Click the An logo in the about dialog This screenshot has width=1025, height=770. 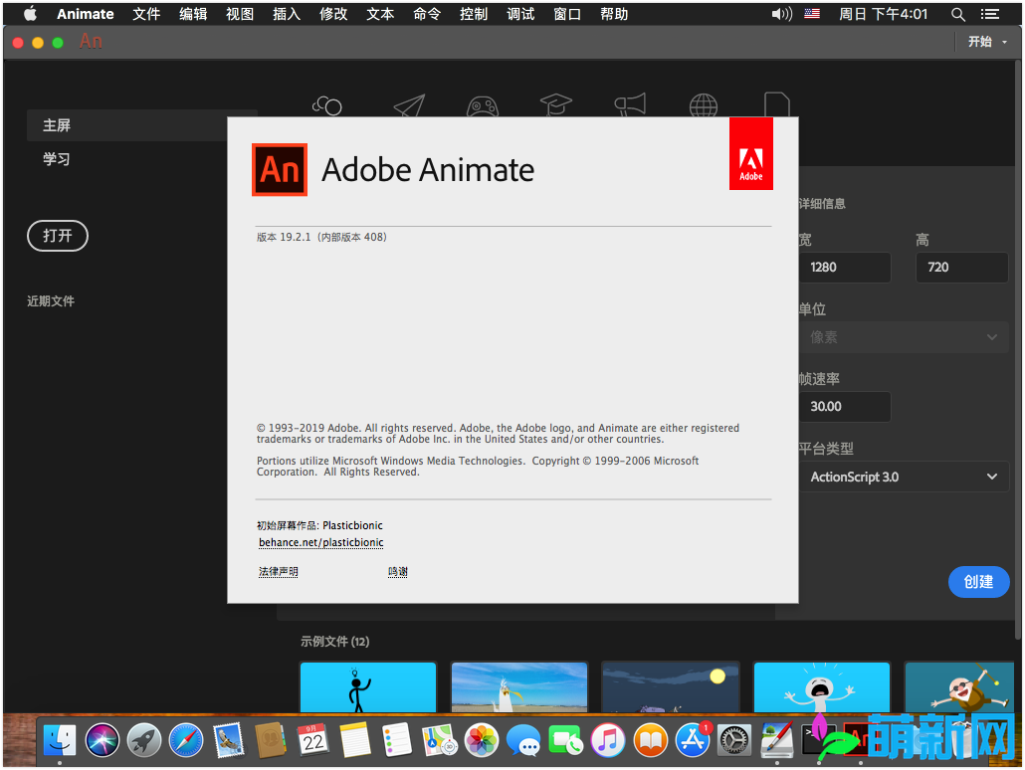280,169
